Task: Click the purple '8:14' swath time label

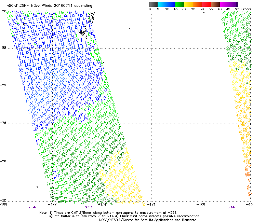Action: (x=231, y=207)
